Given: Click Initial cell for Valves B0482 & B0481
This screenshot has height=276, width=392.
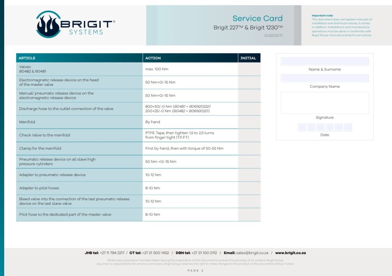Looking at the screenshot, I should click(x=249, y=69).
